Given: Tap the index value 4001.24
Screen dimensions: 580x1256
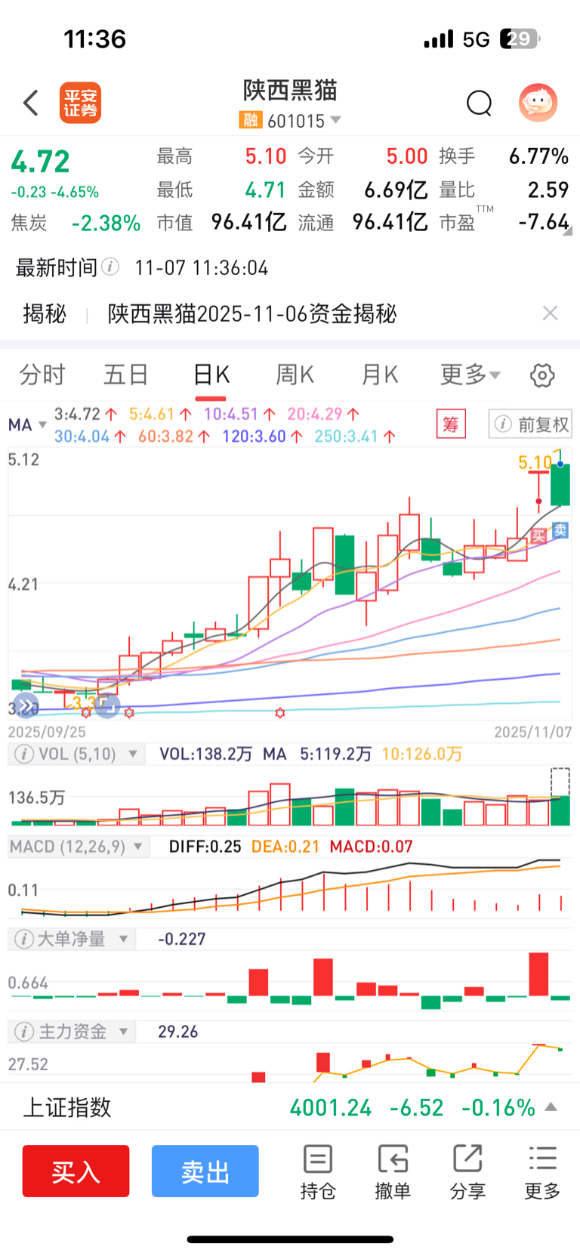Looking at the screenshot, I should pos(331,1107).
